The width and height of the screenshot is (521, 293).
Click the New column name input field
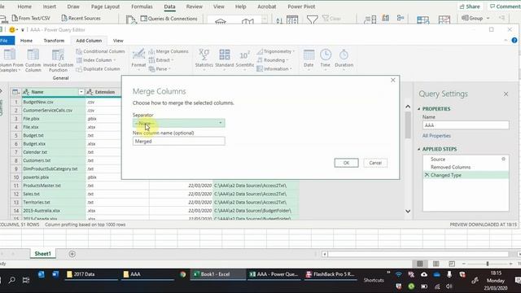point(179,141)
